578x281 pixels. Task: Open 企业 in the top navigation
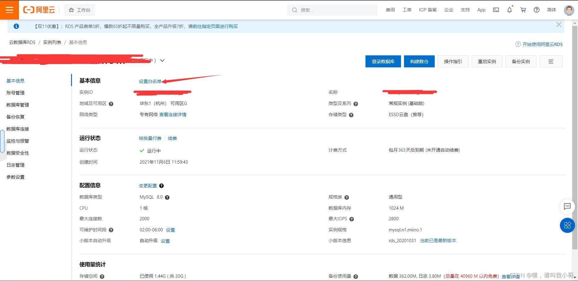[x=449, y=10]
